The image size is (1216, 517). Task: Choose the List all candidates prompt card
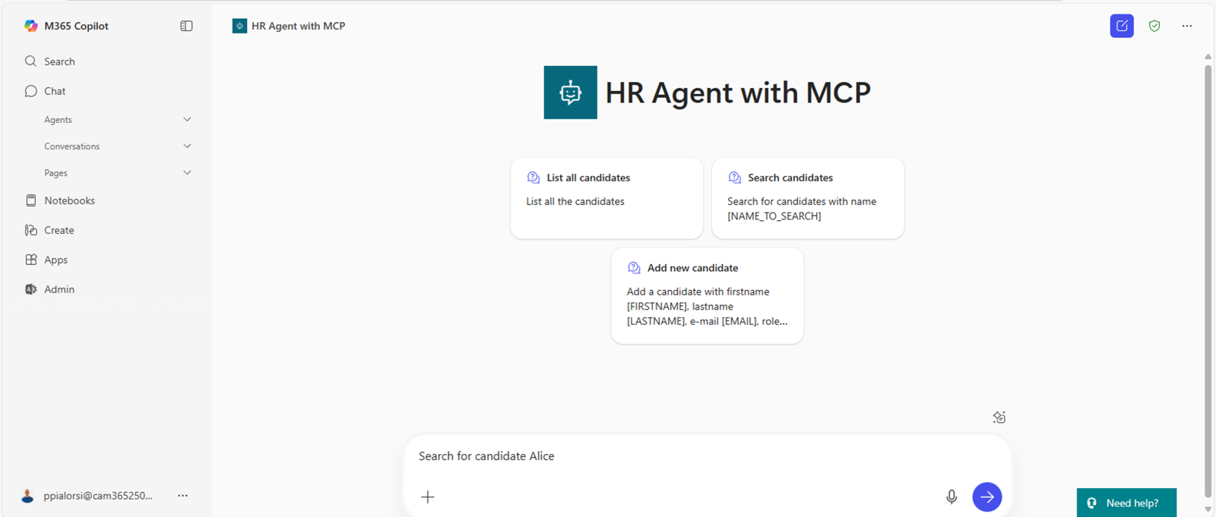click(x=606, y=198)
